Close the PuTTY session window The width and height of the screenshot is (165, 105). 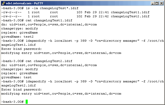click(161, 3)
